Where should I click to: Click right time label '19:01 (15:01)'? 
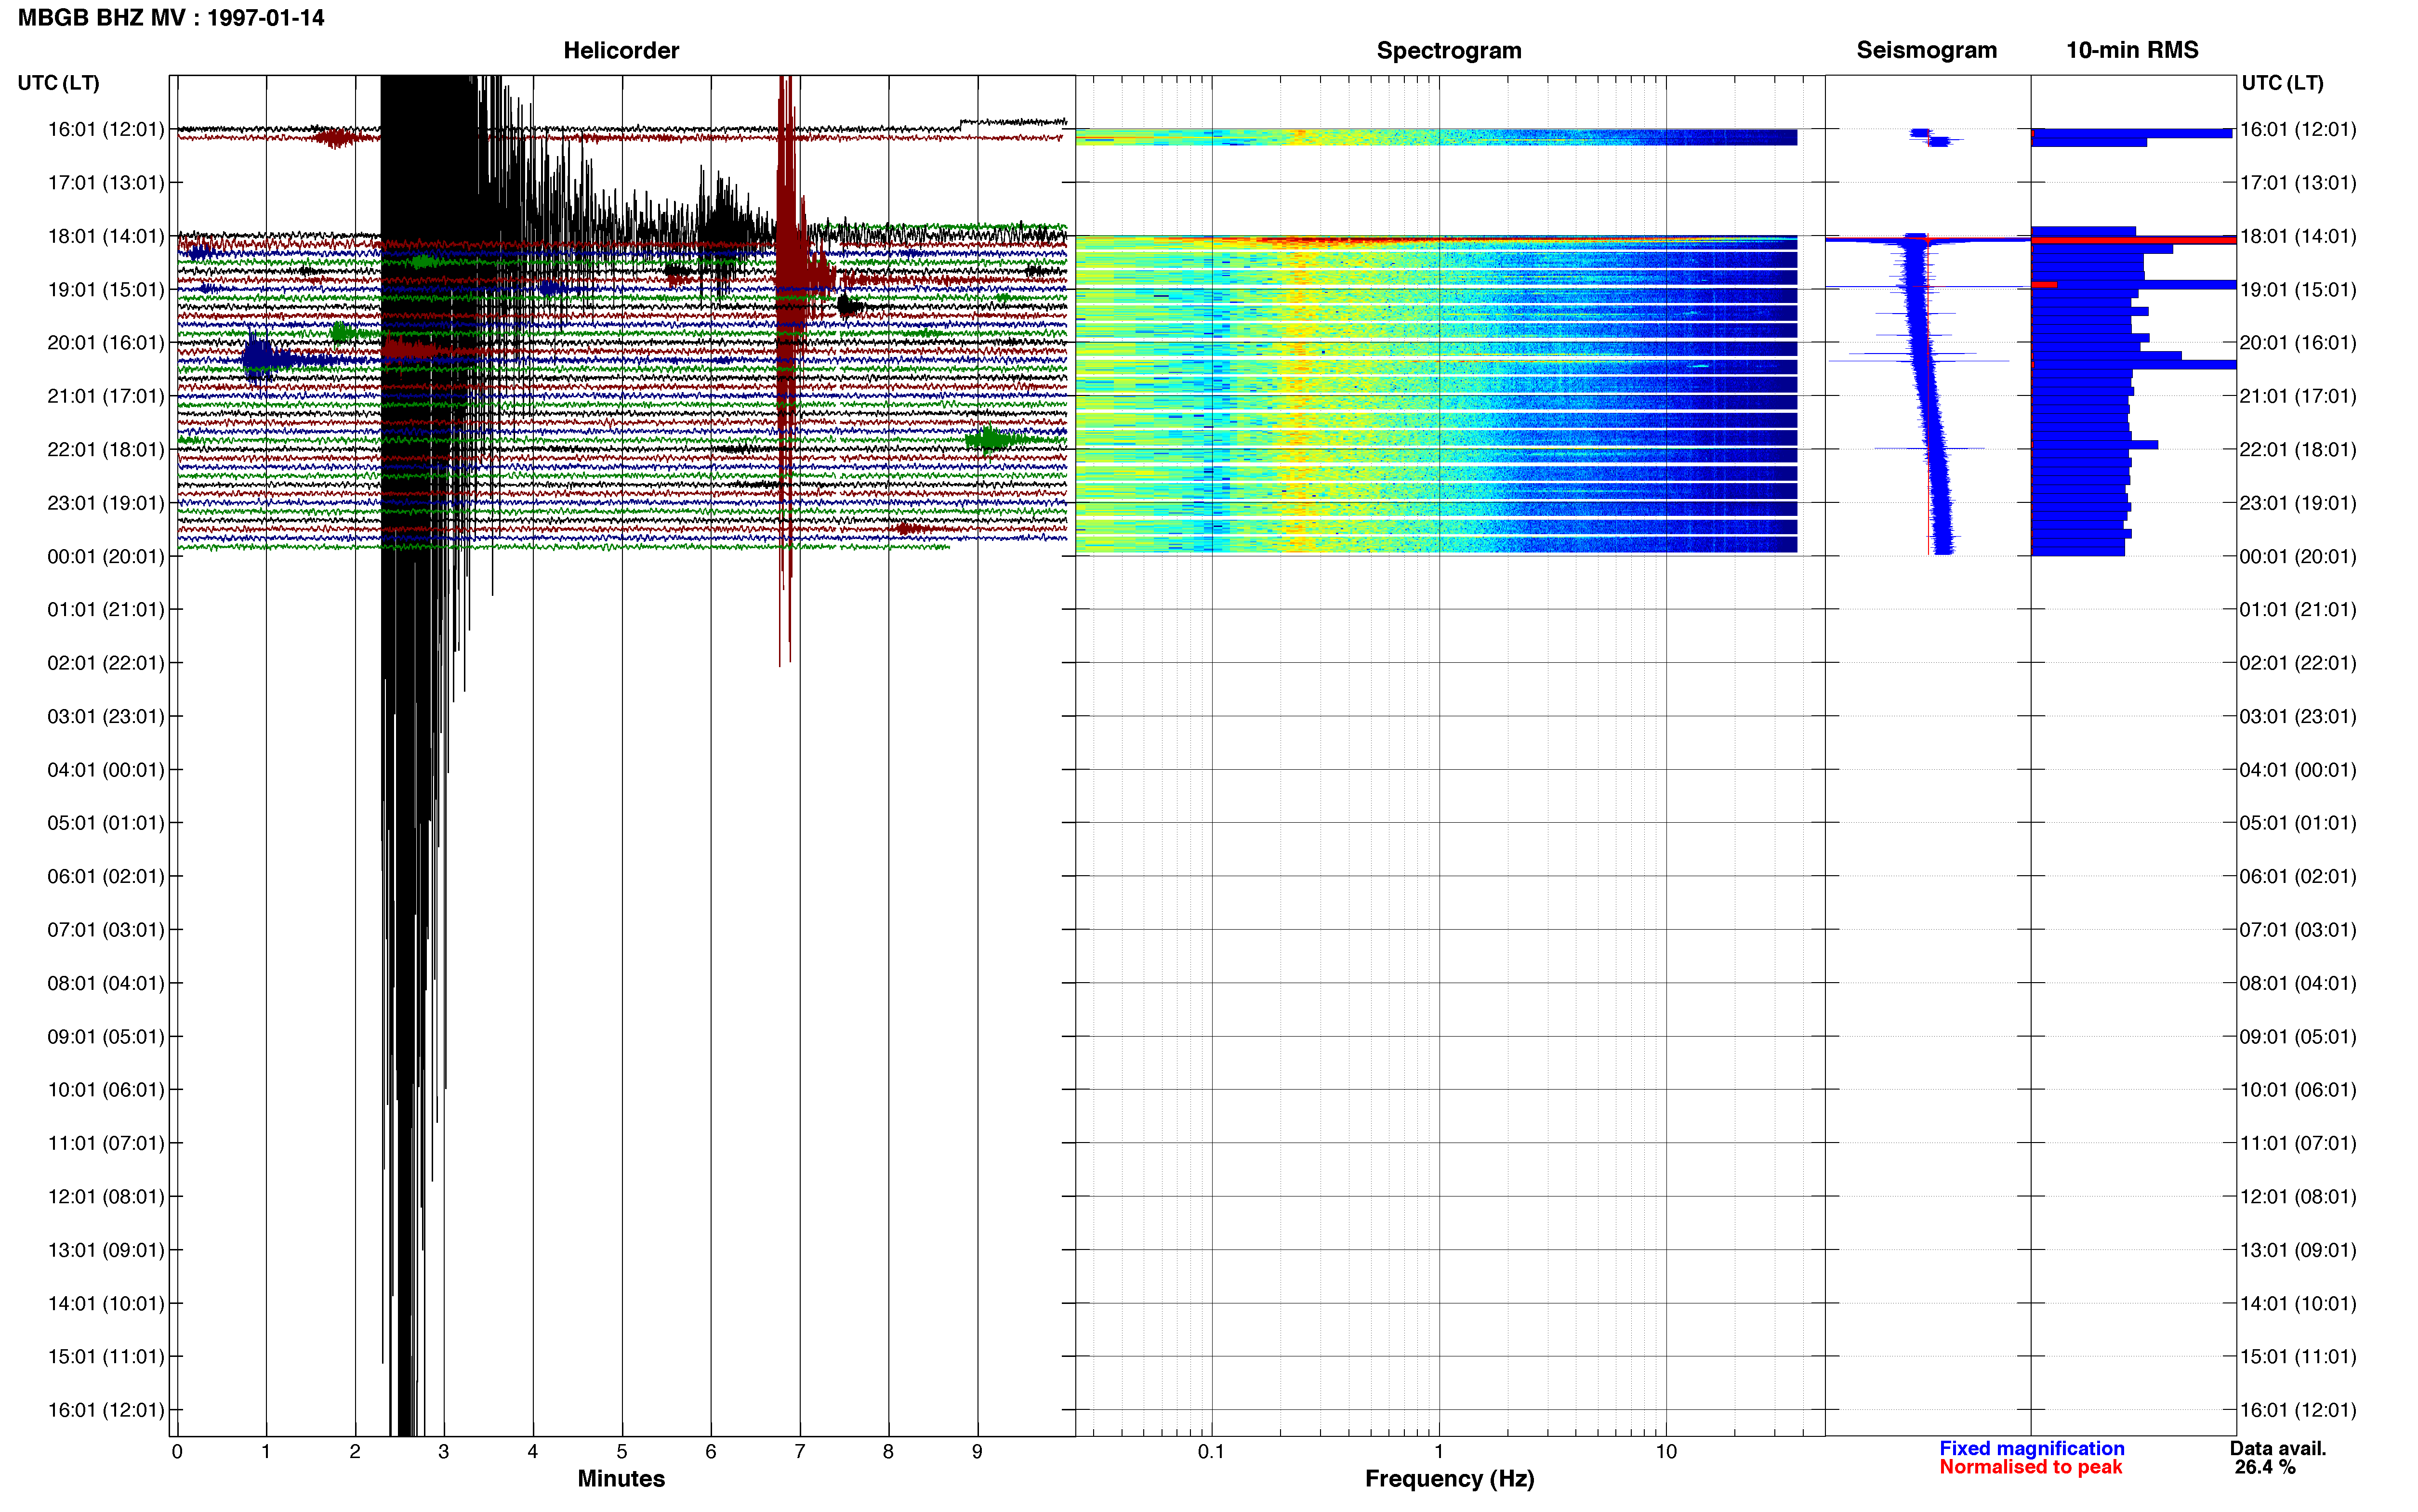pos(2297,290)
